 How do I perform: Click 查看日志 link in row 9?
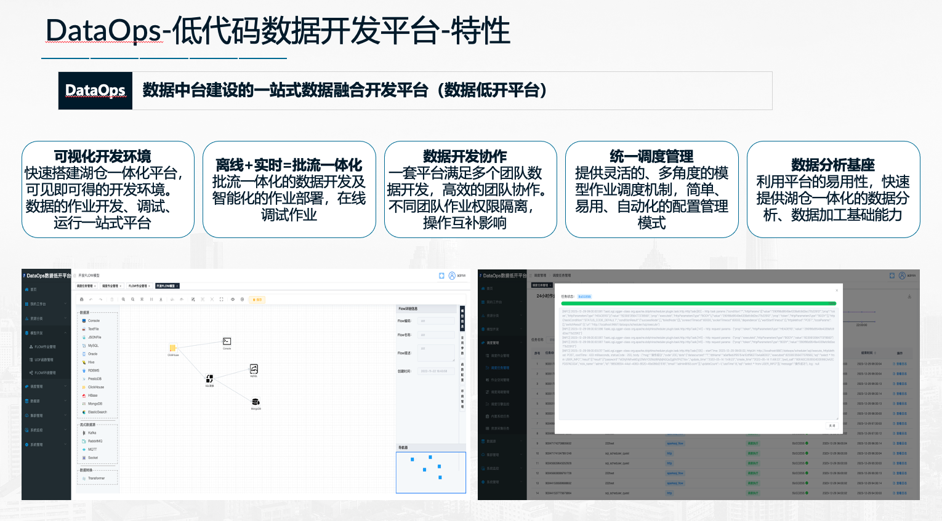[901, 443]
